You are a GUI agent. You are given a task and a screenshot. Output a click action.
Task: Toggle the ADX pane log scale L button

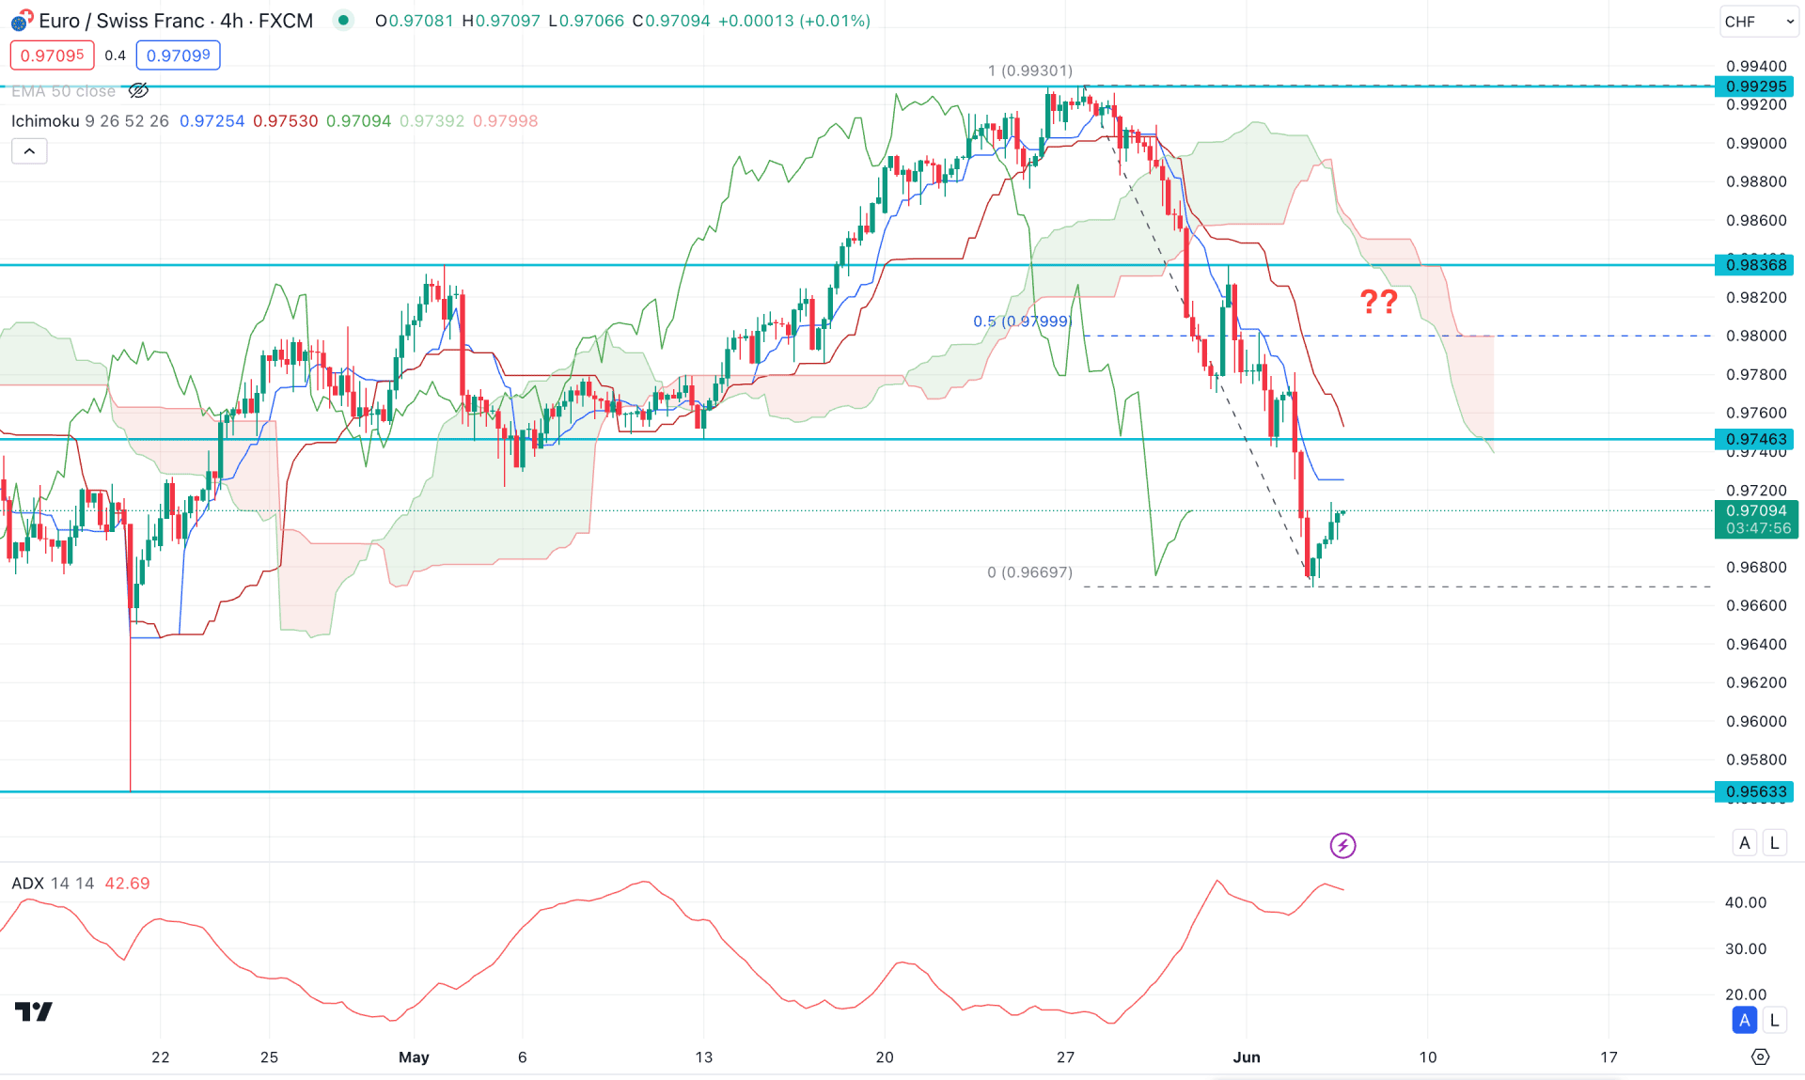click(x=1775, y=1020)
